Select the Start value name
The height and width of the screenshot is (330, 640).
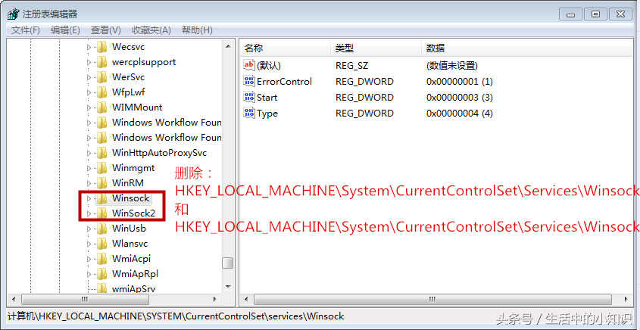point(267,98)
